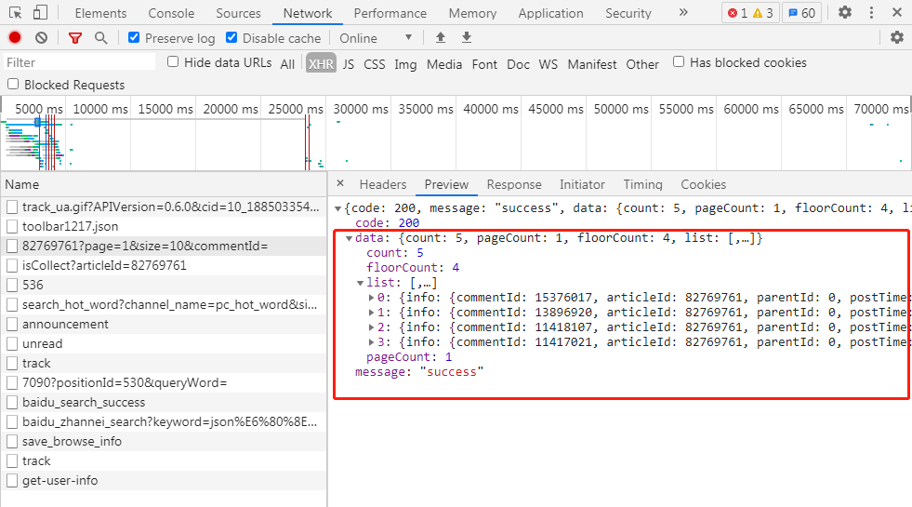
Task: Switch to the Console tab
Action: 171,13
